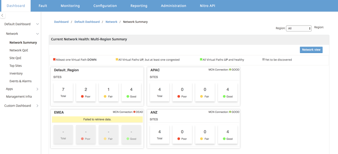Collapse the sidebar with the left arrow icon
338x154 pixels.
click(x=2, y=15)
